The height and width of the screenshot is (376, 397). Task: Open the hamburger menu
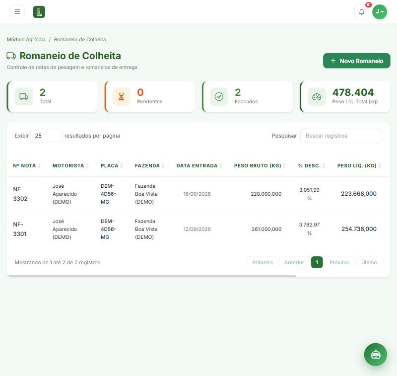(17, 11)
